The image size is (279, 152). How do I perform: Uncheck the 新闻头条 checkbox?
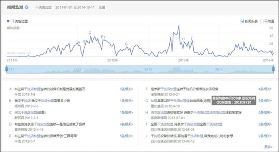click(x=242, y=21)
